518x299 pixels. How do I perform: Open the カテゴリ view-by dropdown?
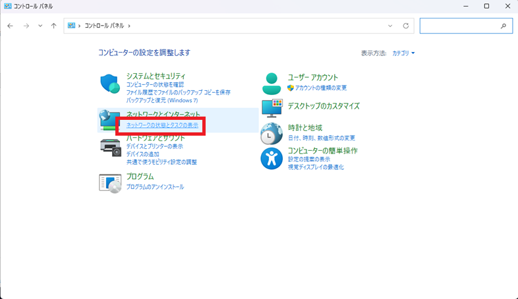point(403,53)
